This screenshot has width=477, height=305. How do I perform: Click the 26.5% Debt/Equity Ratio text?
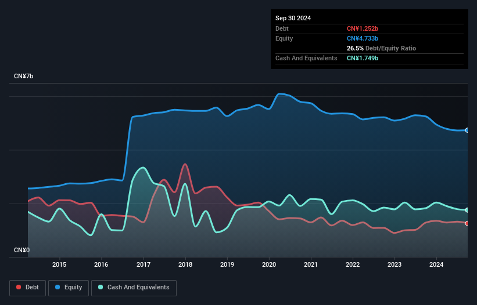(x=381, y=48)
